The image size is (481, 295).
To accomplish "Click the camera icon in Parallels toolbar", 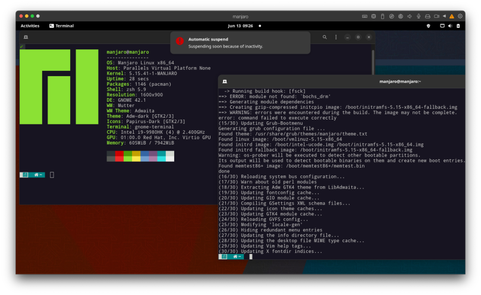I will coord(436,16).
